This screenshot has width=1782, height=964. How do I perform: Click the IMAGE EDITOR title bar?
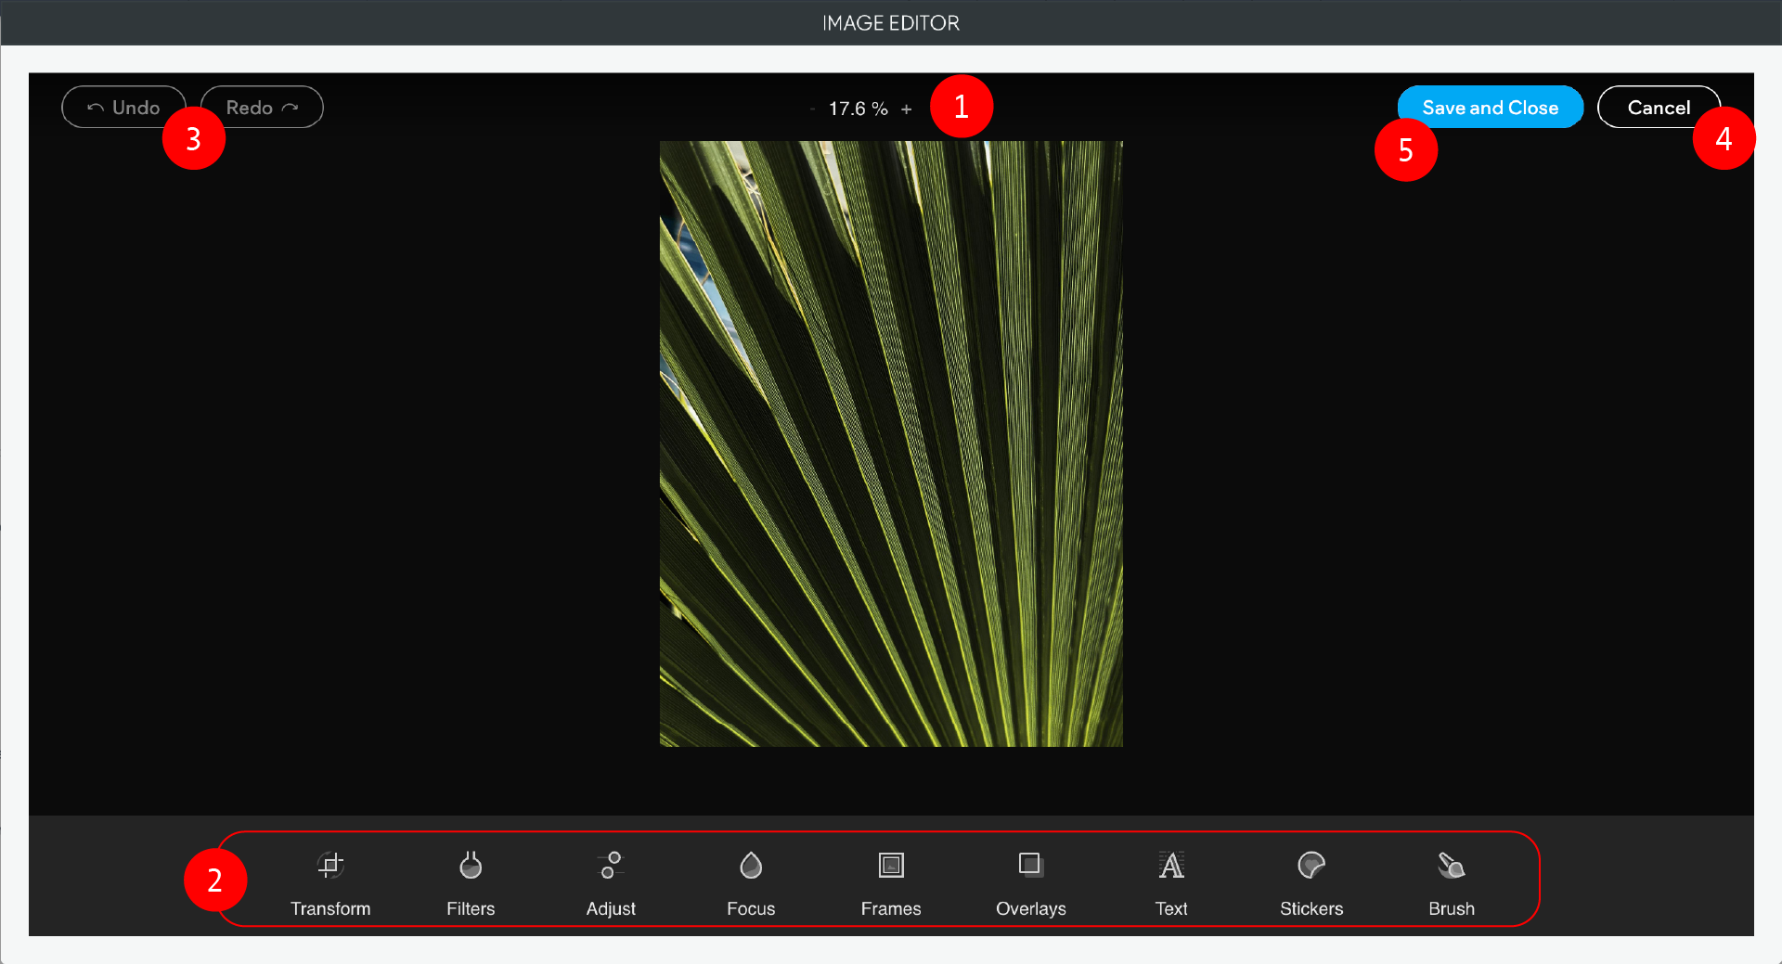tap(889, 22)
